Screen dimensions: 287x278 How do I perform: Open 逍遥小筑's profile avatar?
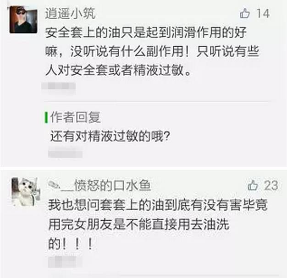tap(23, 20)
